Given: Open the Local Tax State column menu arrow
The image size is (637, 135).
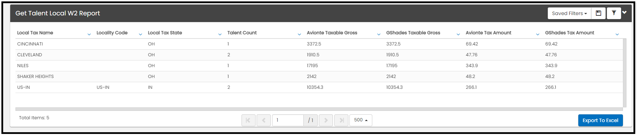Looking at the screenshot, I should pos(220,34).
